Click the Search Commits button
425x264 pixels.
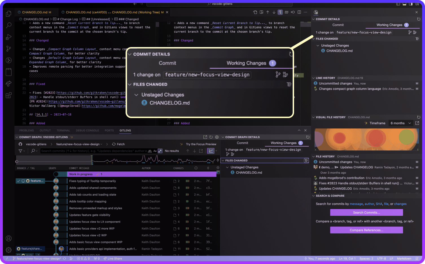point(366,212)
